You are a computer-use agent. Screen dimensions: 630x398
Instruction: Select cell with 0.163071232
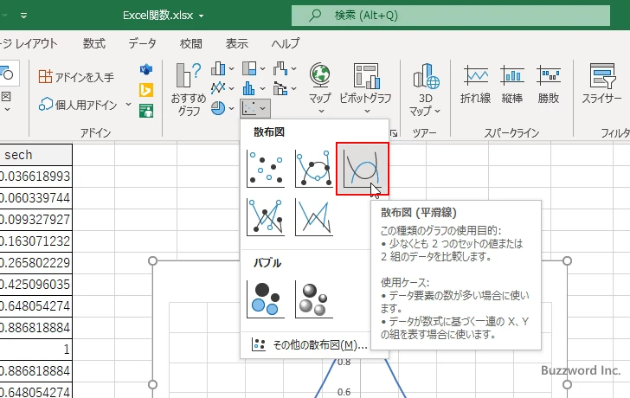click(x=35, y=241)
